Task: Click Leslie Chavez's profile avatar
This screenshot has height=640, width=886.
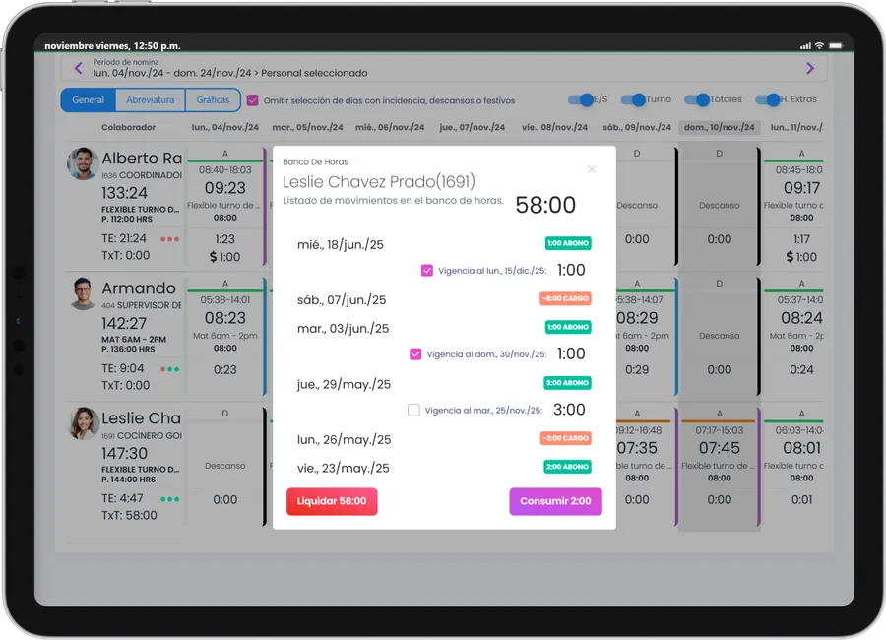Action: (83, 423)
